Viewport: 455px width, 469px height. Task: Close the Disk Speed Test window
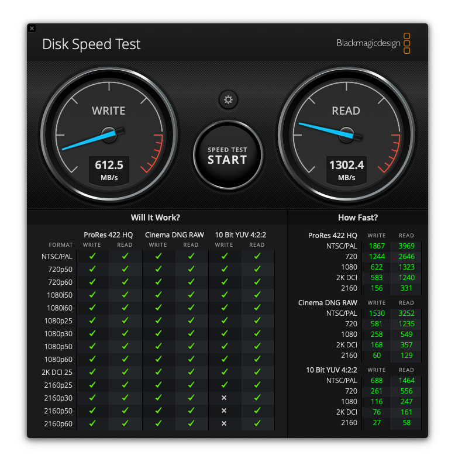32,29
